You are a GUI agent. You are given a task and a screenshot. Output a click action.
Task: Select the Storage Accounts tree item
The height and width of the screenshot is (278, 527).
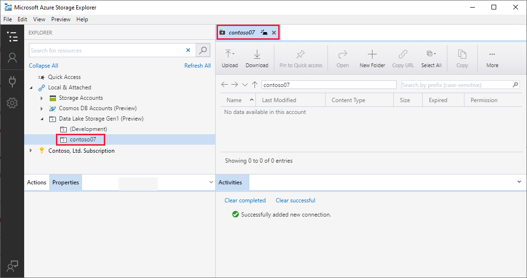point(81,98)
